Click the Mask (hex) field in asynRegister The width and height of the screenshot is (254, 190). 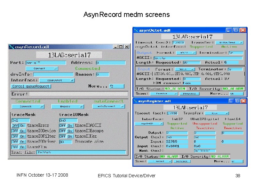click(x=205, y=151)
